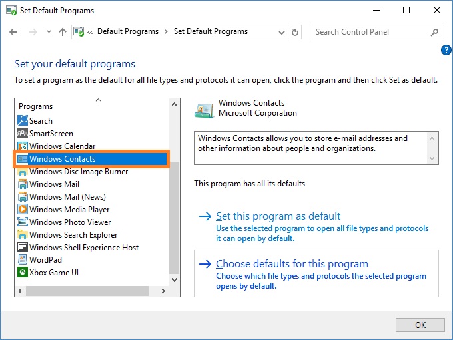Image resolution: width=453 pixels, height=340 pixels.
Task: Click the Windows Shell Experience Host icon
Action: 23,248
